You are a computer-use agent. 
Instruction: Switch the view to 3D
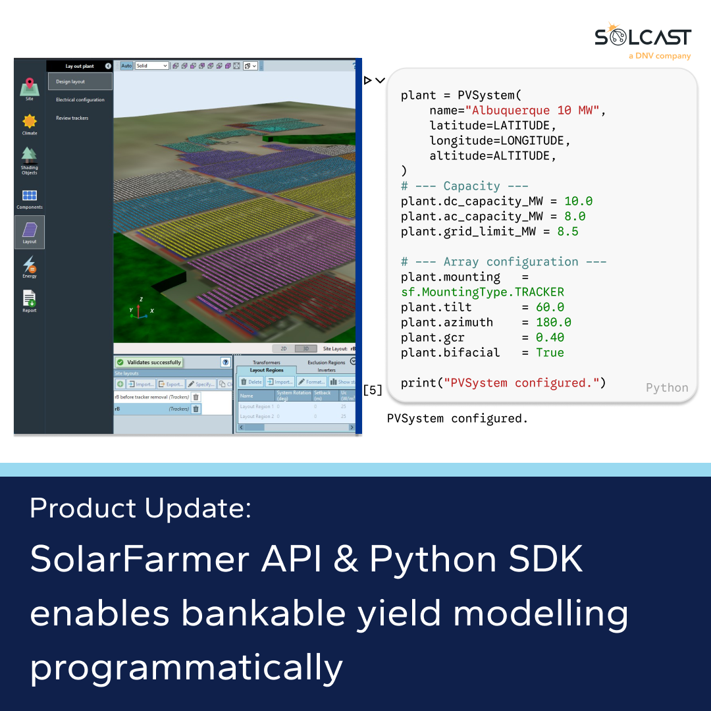[x=305, y=349]
